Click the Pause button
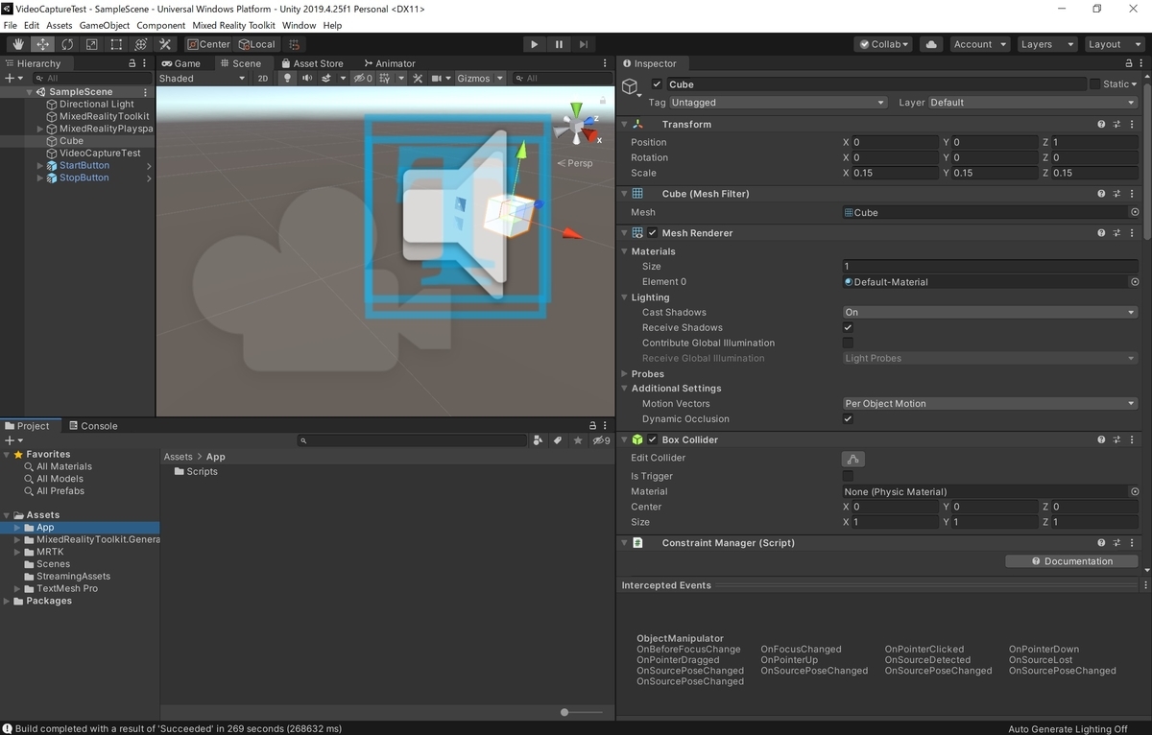Image resolution: width=1152 pixels, height=735 pixels. (x=559, y=44)
